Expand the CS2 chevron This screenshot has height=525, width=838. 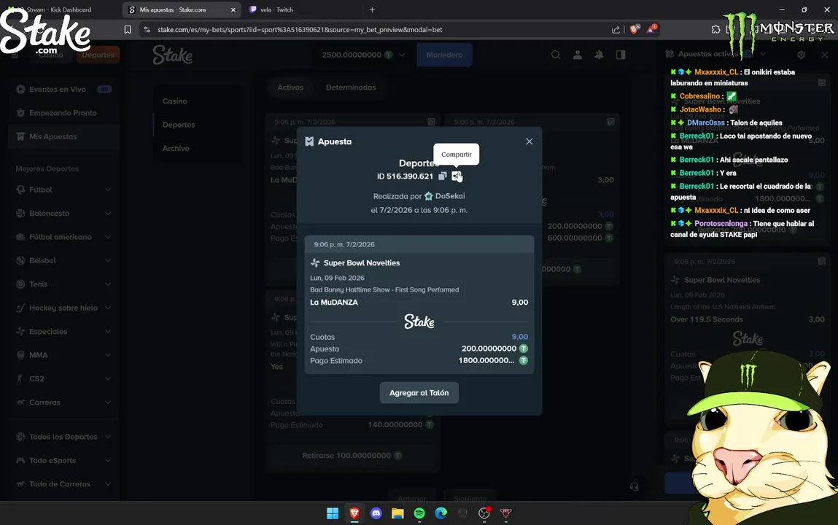[x=108, y=378]
